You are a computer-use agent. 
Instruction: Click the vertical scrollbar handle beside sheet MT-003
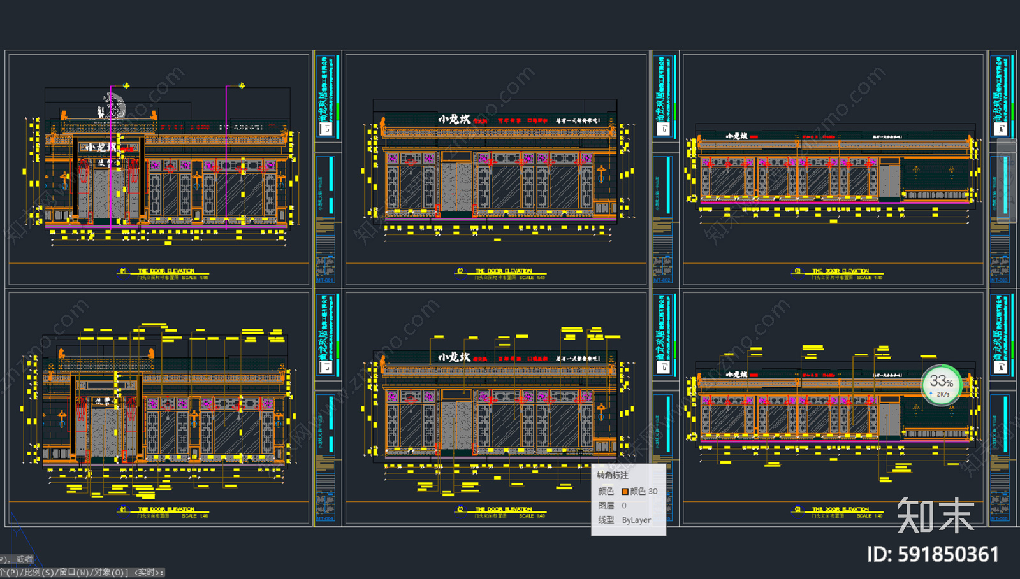(1007, 182)
